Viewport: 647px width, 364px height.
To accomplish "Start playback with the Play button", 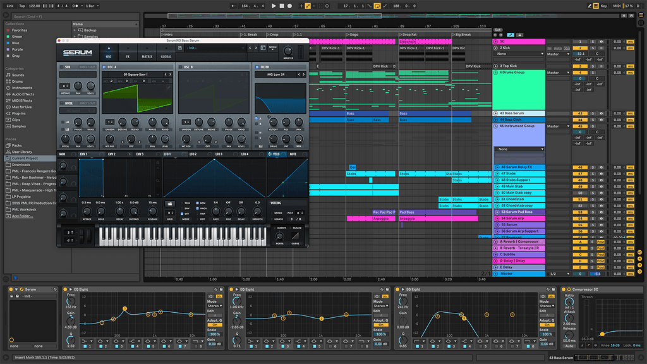I will coord(274,6).
